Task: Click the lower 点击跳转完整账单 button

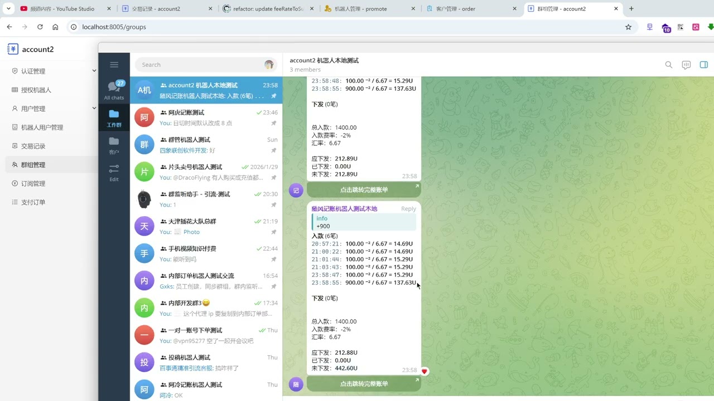Action: pyautogui.click(x=364, y=384)
